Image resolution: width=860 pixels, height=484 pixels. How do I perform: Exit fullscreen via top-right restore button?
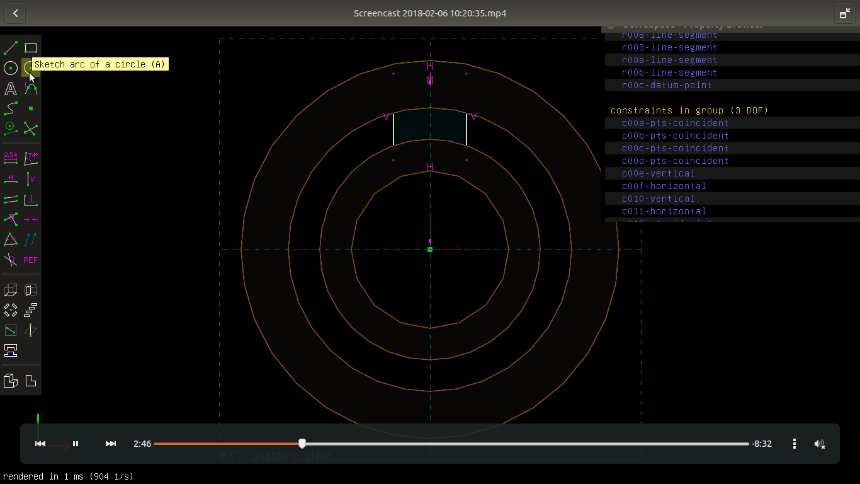point(844,13)
